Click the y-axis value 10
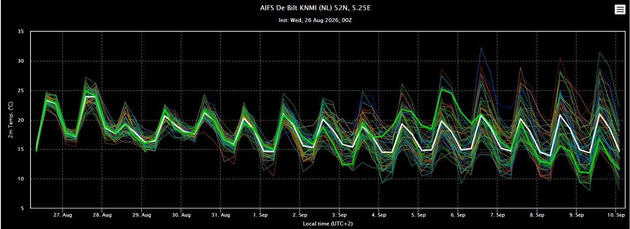The width and height of the screenshot is (630, 229). point(21,179)
